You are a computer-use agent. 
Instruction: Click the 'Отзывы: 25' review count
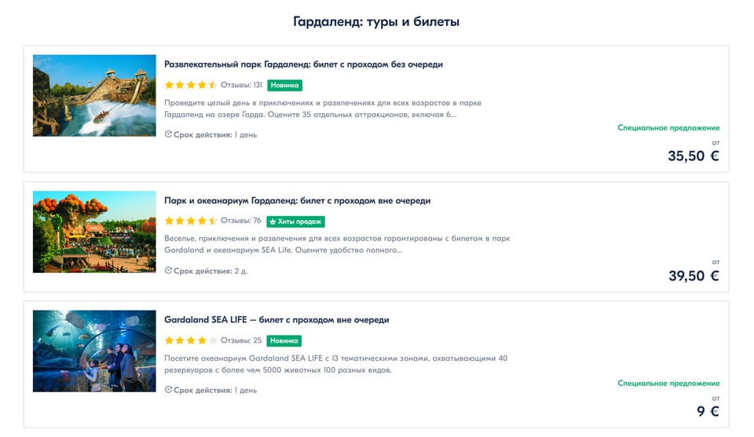241,340
